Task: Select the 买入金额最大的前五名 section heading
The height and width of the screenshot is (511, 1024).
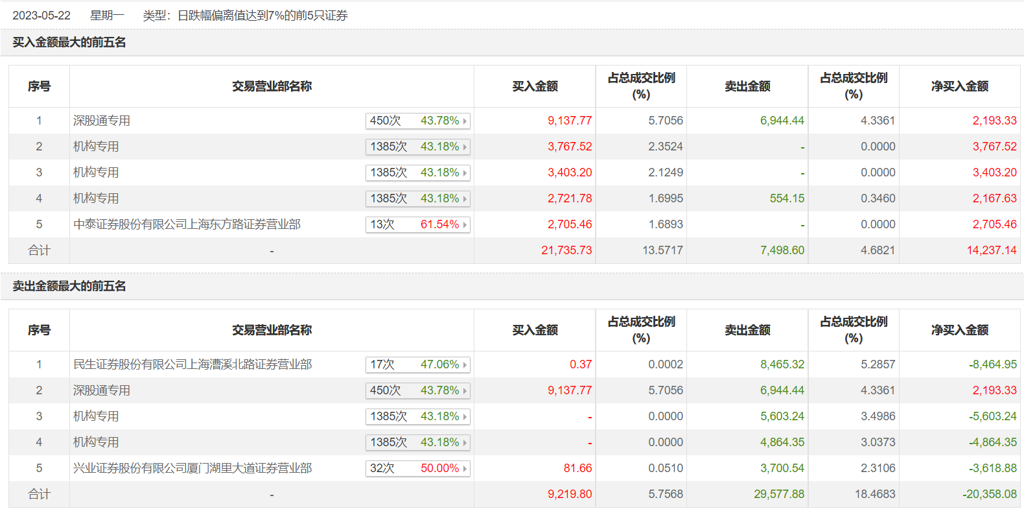Action: [69, 43]
